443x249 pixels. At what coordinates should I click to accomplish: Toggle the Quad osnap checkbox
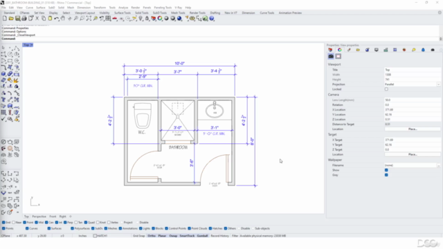(x=86, y=223)
